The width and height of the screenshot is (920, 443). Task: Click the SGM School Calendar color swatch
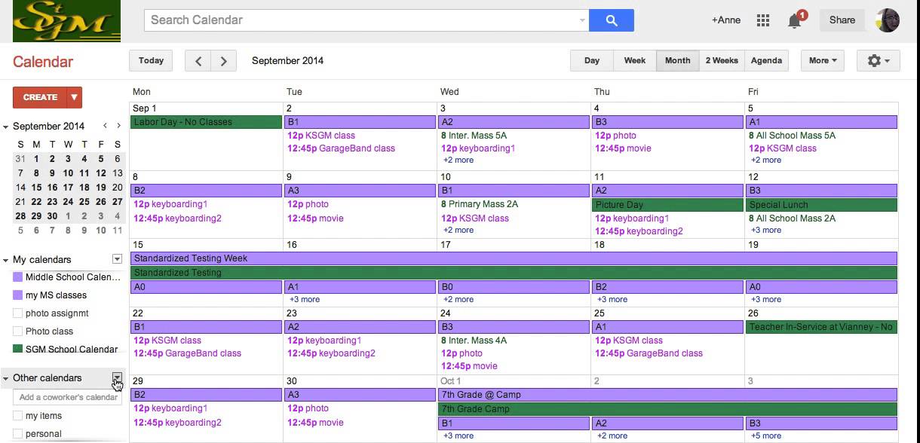click(x=18, y=350)
